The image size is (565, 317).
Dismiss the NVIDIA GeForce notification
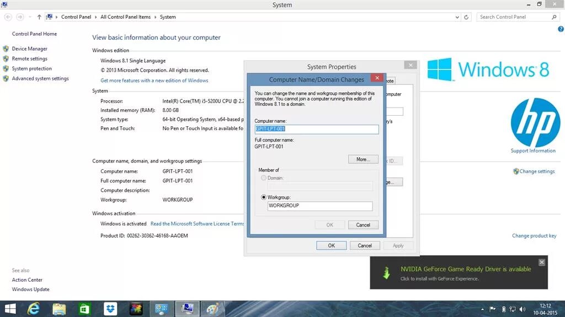tap(542, 262)
